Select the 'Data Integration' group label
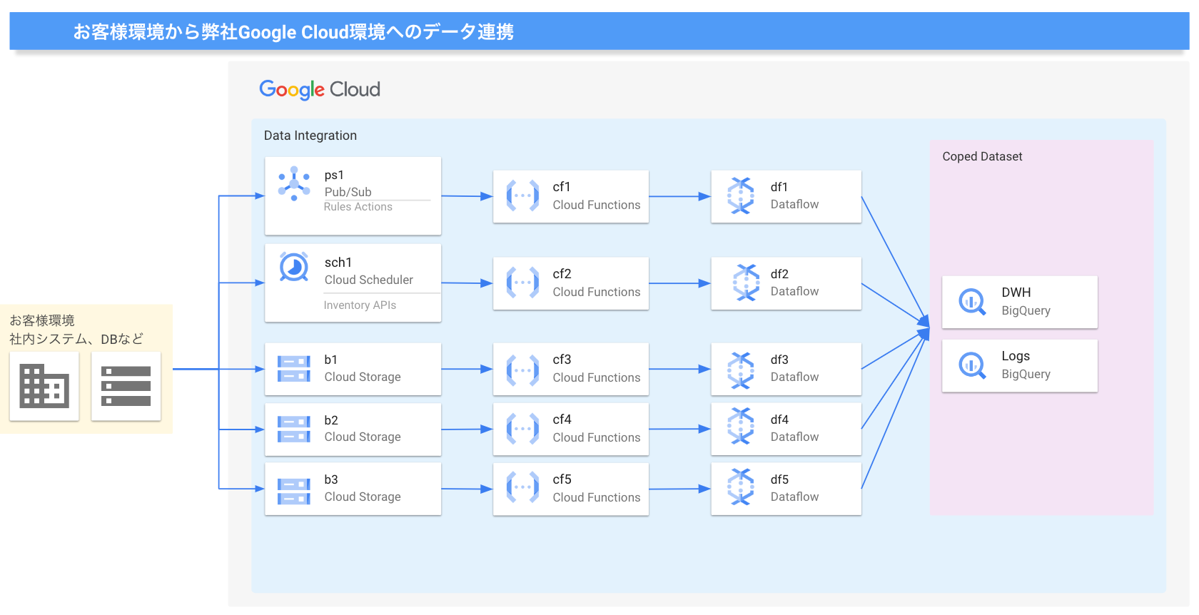This screenshot has height=615, width=1199. (310, 136)
